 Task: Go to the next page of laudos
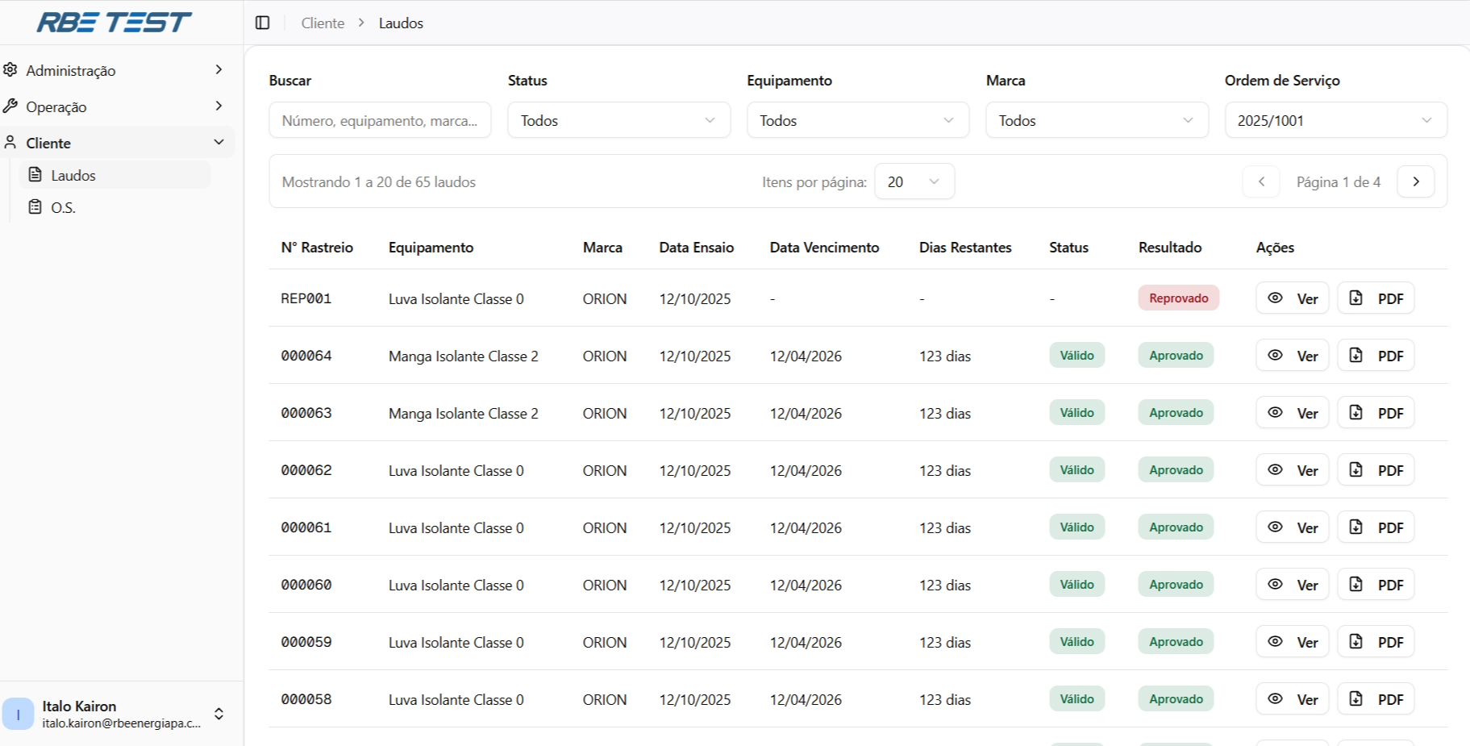tap(1415, 181)
